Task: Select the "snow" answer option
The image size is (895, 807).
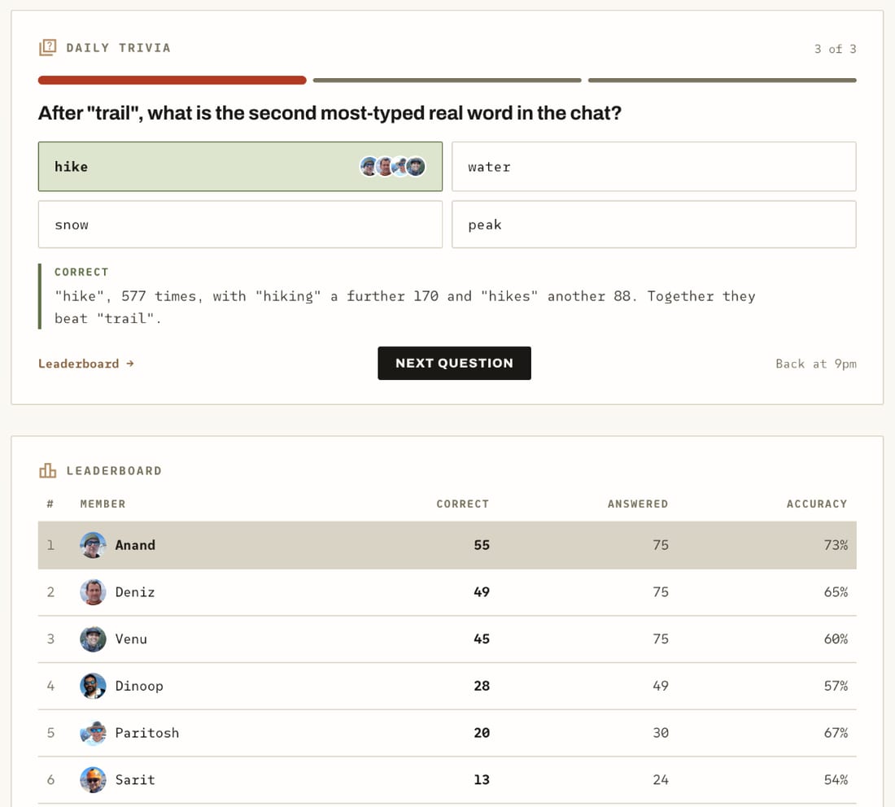Action: click(240, 225)
